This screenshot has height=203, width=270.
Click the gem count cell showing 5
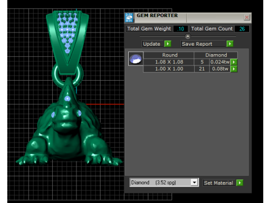click(x=202, y=62)
